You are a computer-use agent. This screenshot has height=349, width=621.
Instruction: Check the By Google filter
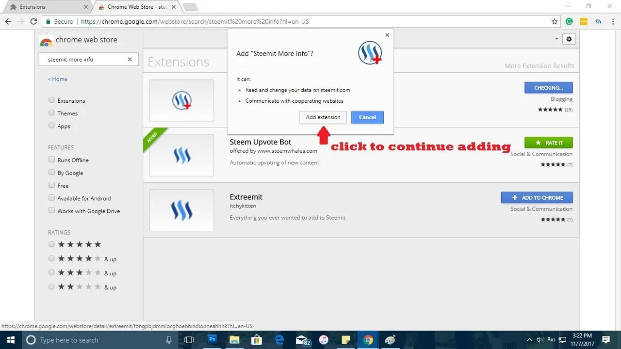(x=51, y=173)
